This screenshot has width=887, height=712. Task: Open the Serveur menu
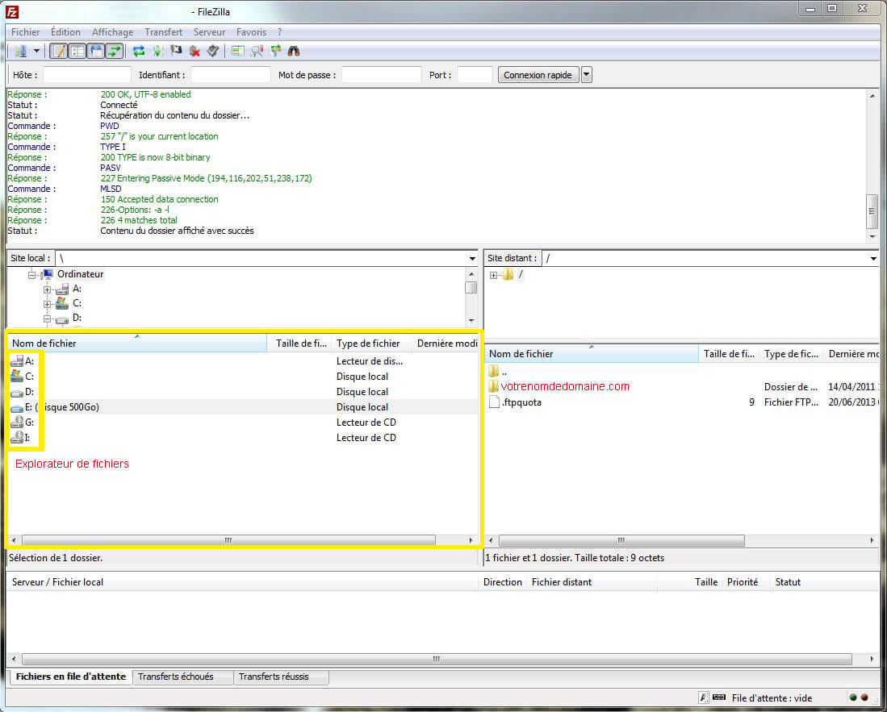pos(209,32)
